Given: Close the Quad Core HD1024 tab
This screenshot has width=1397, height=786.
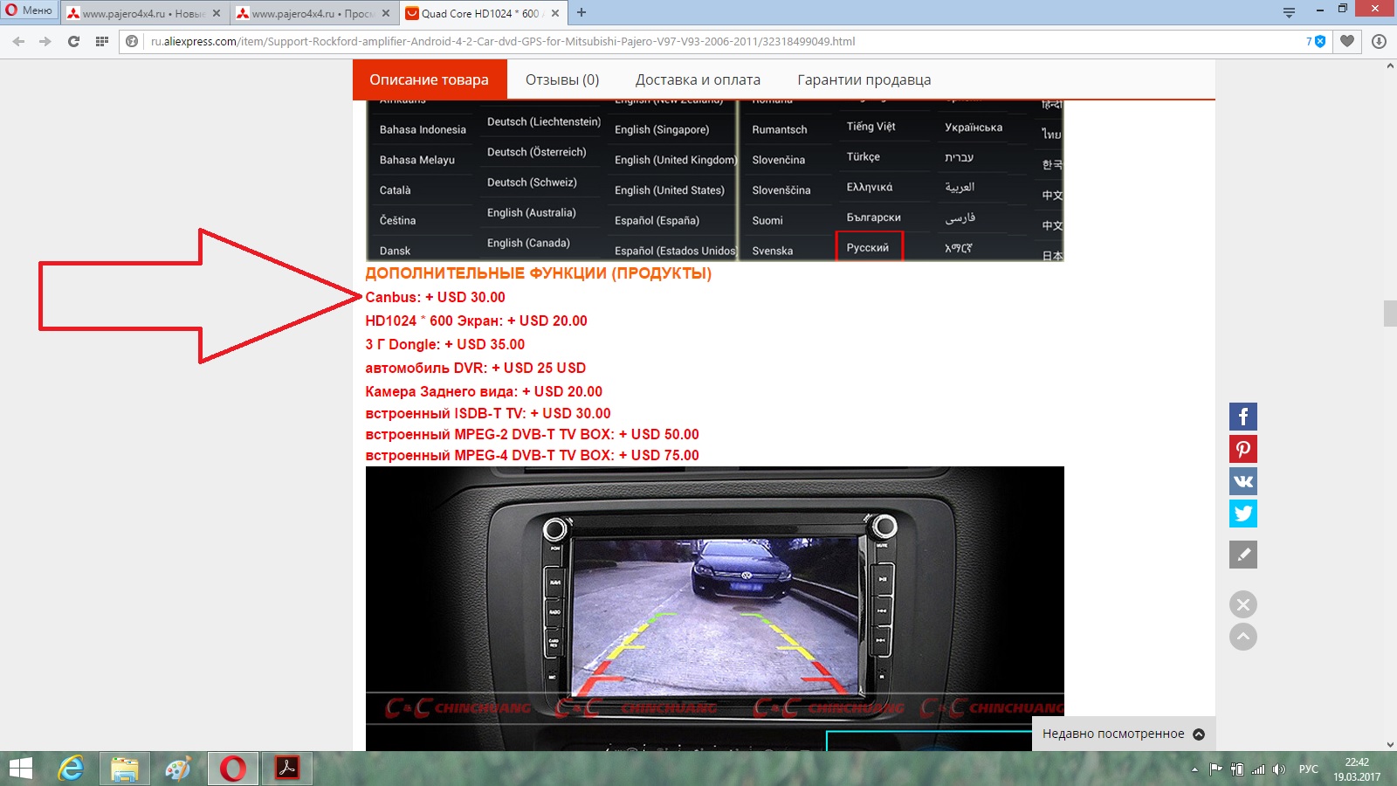Looking at the screenshot, I should [555, 13].
